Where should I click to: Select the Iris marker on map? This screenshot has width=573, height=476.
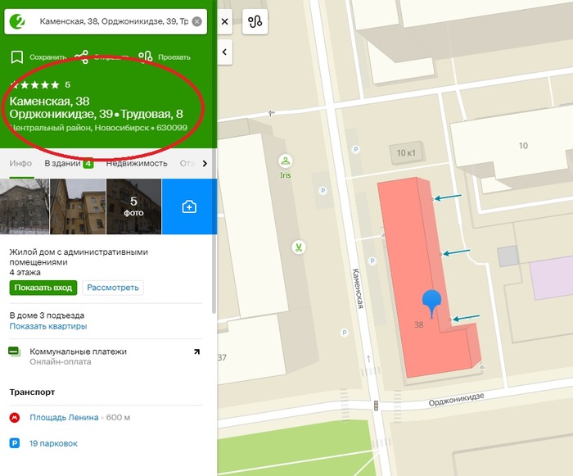click(285, 160)
